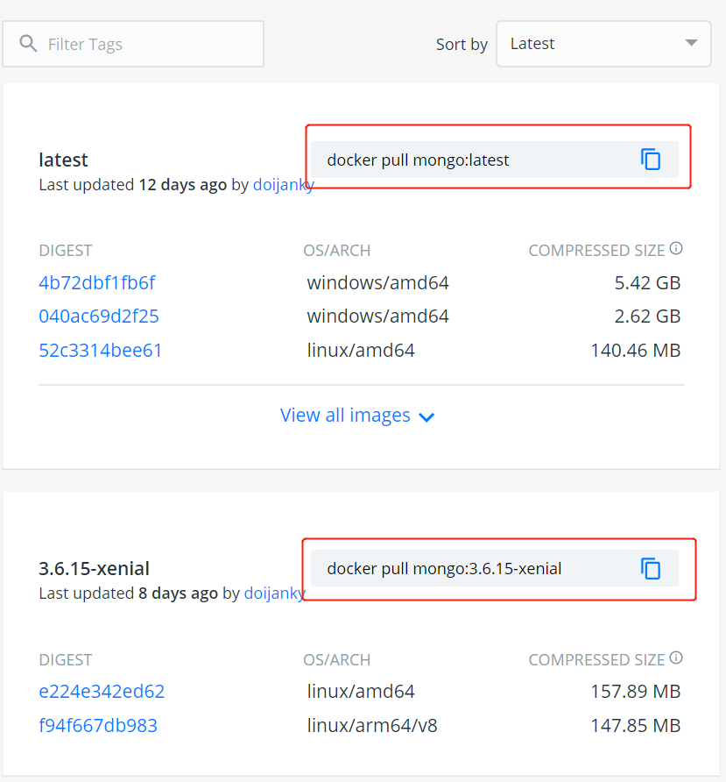
Task: Open digest f94f667db983
Action: 98,725
